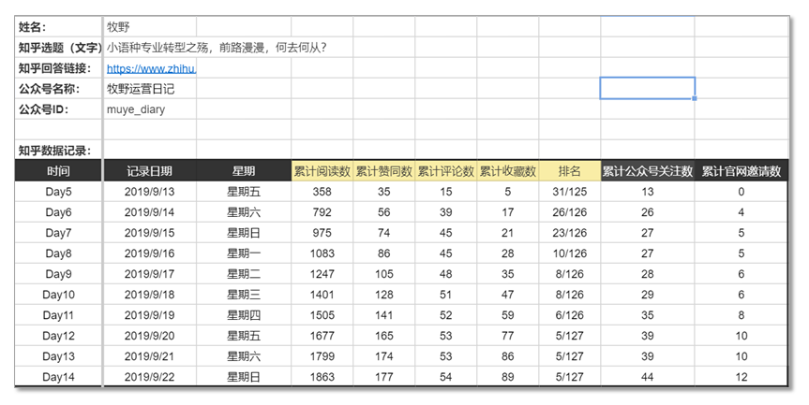
Task: Select the Day9 cell
Action: tap(58, 274)
